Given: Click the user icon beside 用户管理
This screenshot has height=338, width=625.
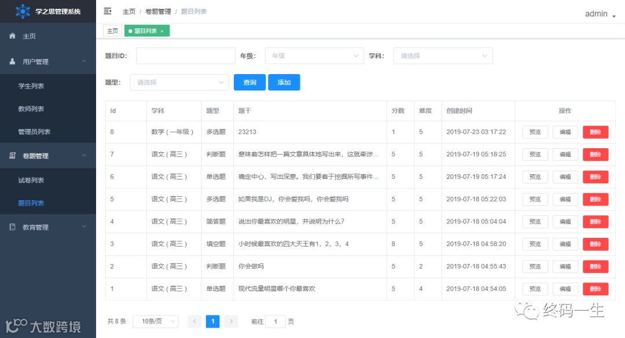Looking at the screenshot, I should pos(12,61).
